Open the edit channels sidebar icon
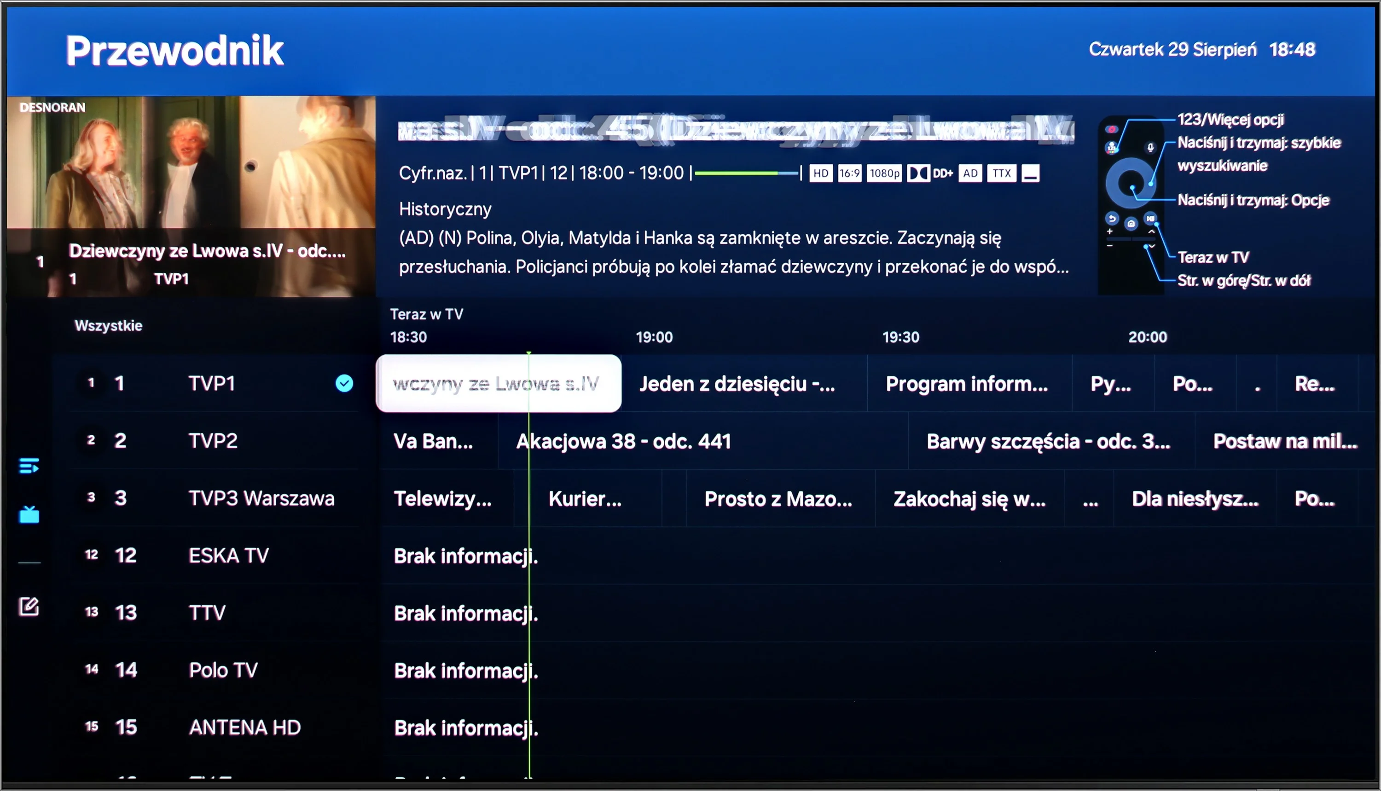Image resolution: width=1381 pixels, height=791 pixels. tap(29, 606)
